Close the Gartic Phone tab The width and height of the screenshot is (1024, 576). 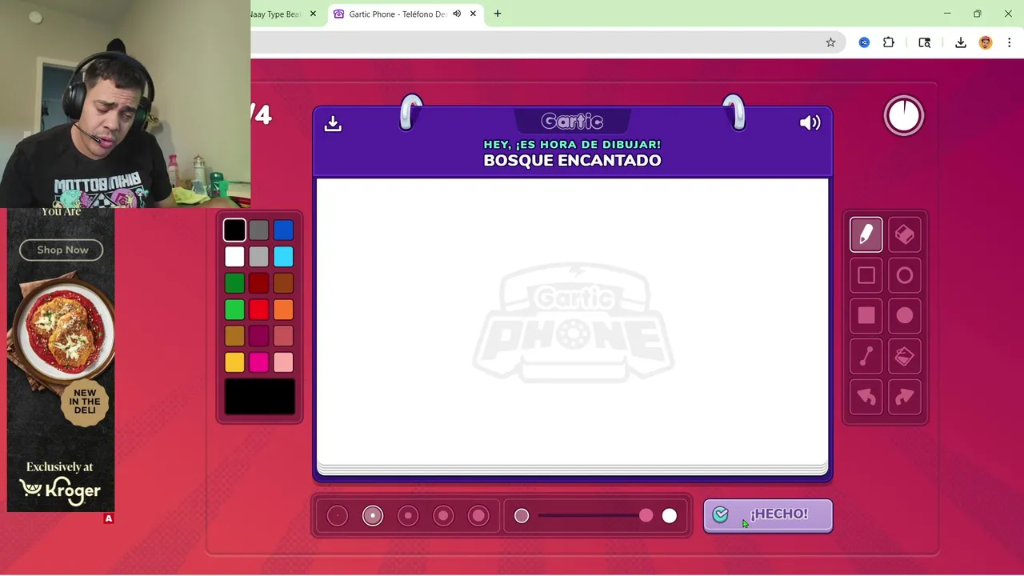(x=473, y=14)
